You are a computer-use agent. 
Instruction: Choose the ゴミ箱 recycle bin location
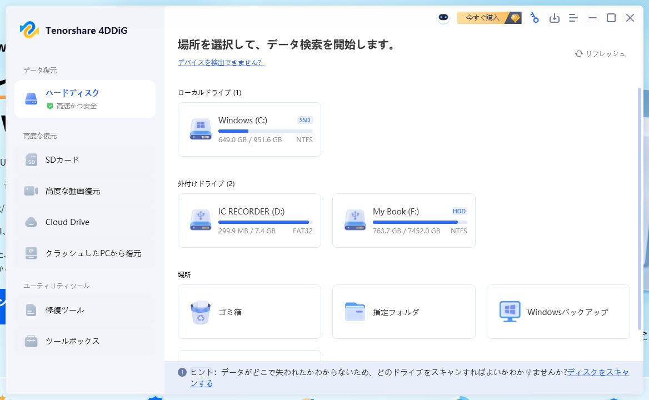[249, 312]
